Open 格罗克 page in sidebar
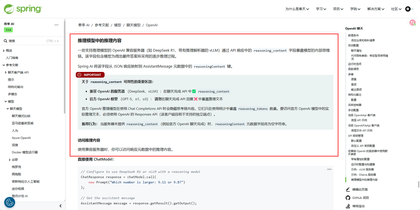Screen dimensions: 420x210 pos(16,167)
